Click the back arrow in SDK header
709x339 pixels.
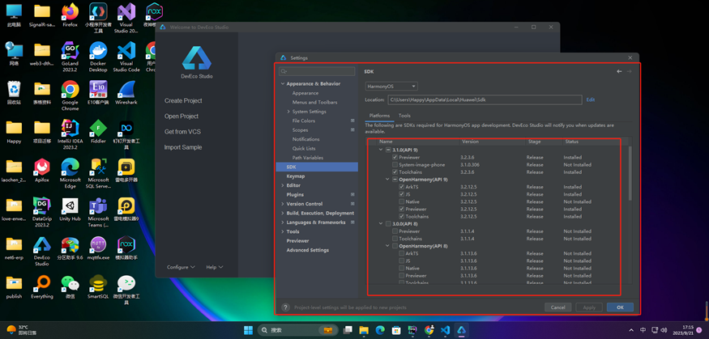coord(620,71)
